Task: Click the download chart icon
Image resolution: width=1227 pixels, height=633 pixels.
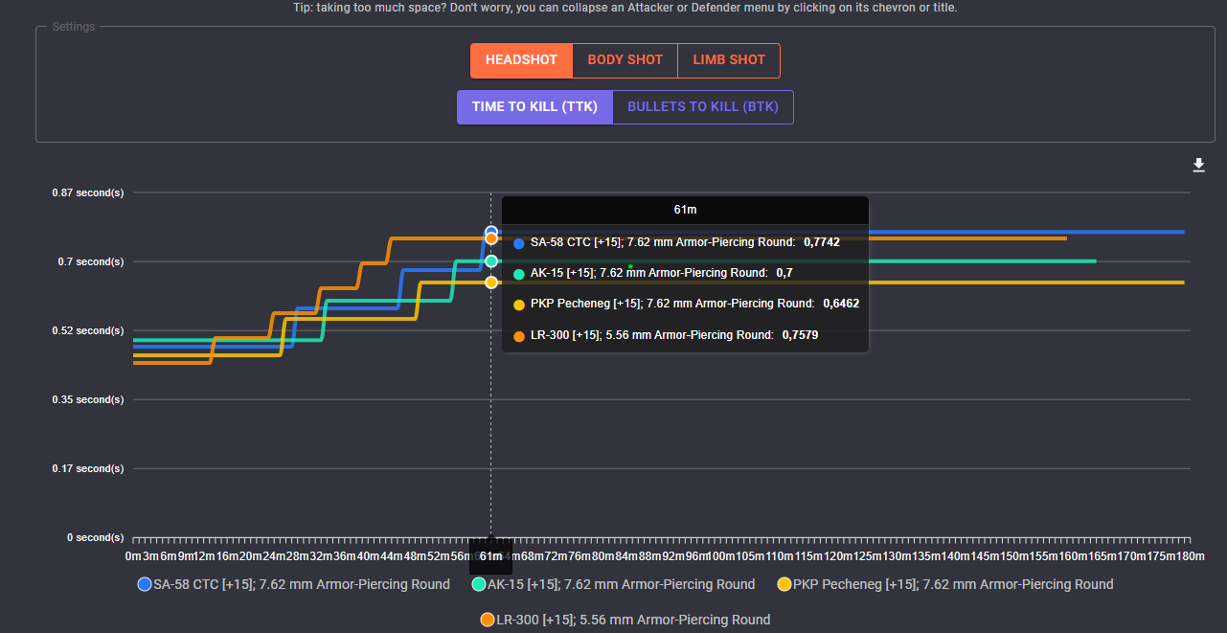Action: coord(1198,166)
